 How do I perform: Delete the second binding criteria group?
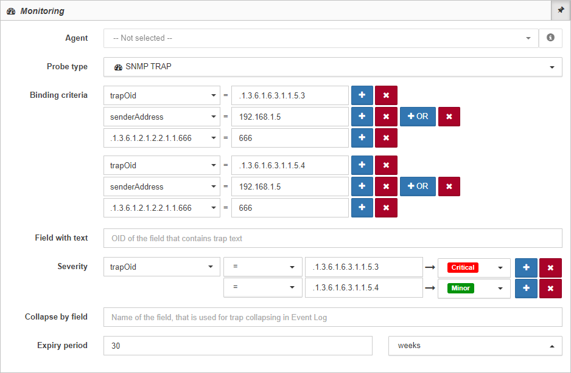449,187
